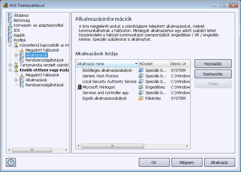Click the gear icon in Services and controller app row
Viewport: 241px width, 172px height.
click(141, 93)
